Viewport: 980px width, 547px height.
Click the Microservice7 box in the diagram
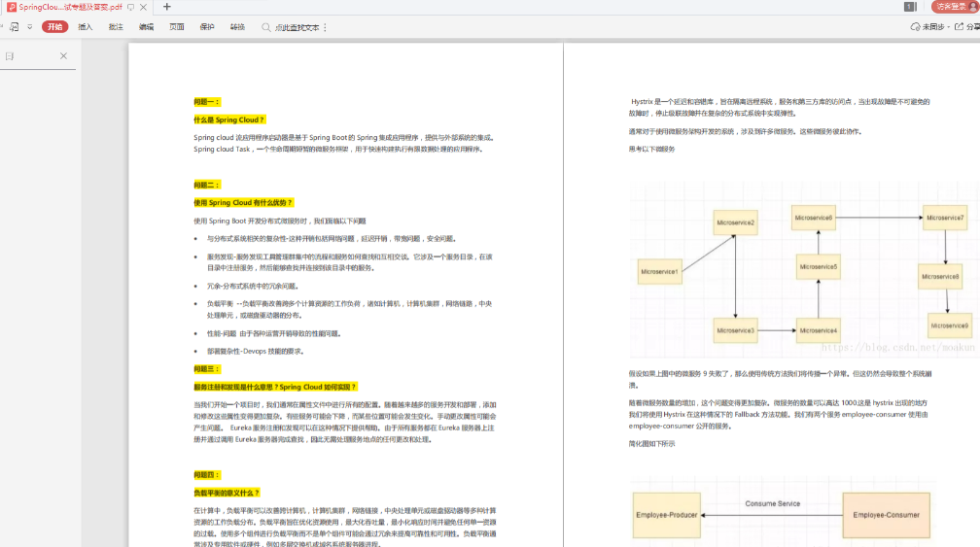click(x=945, y=218)
